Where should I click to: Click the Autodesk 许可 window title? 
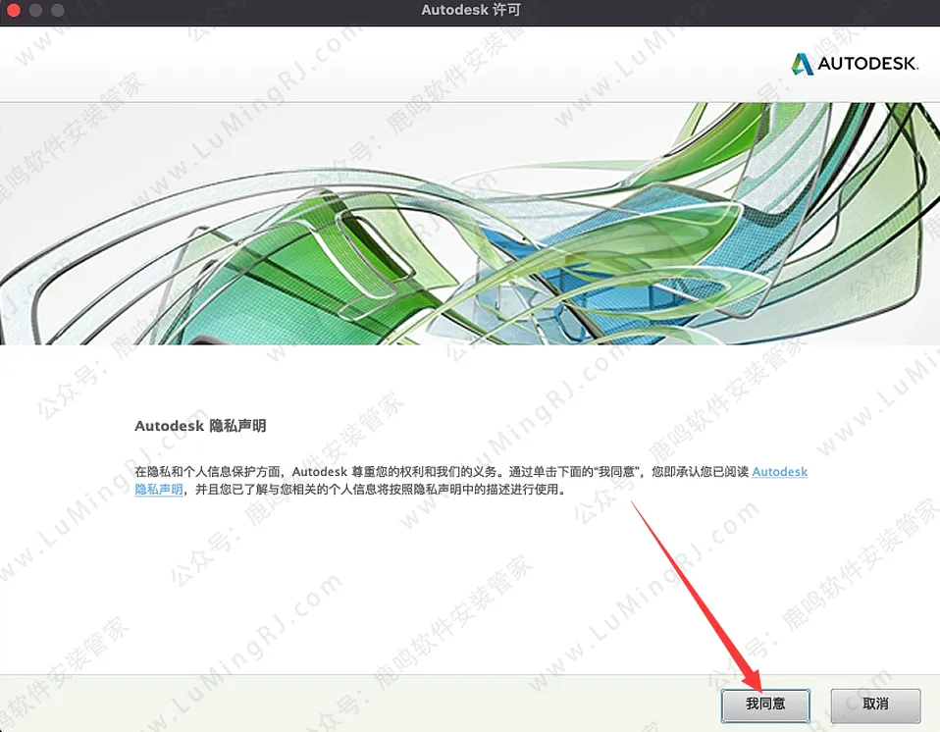tap(470, 10)
